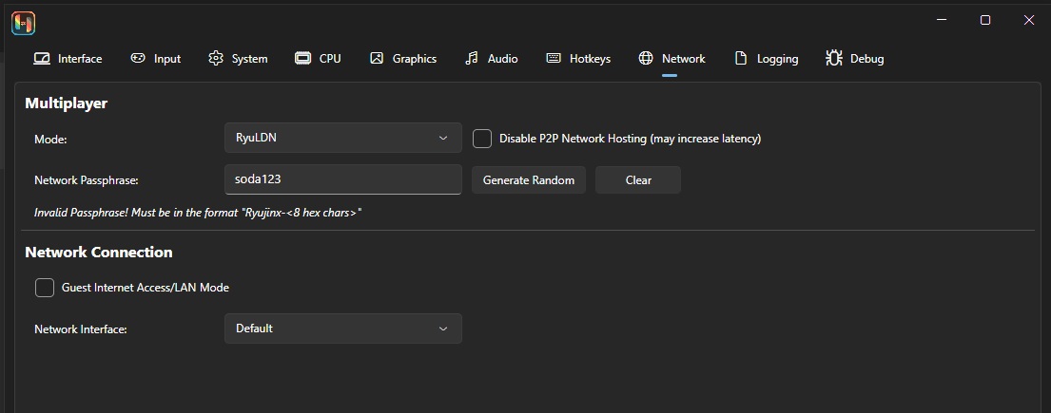Click the CPU tab chip icon
Image resolution: width=1051 pixels, height=413 pixels.
[x=303, y=58]
